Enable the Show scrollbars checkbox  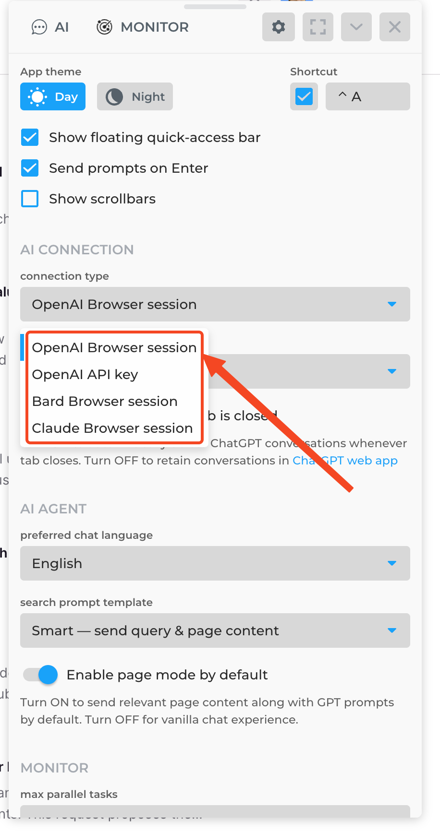30,199
